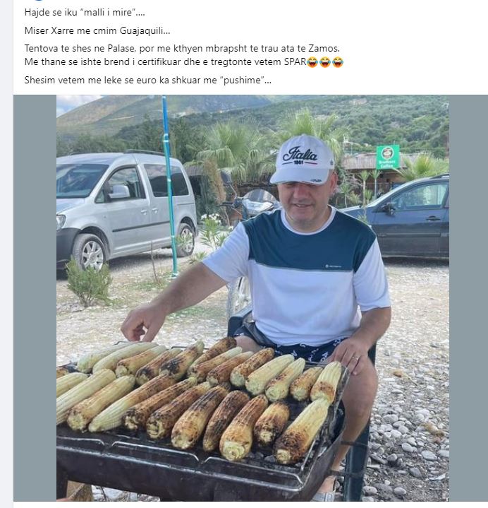
Task: Click the Italia logo on the white cap
Action: [300, 154]
